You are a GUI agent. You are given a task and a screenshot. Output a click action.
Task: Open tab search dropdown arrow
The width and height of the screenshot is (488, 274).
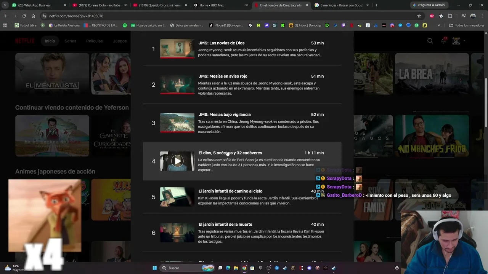coord(5,5)
